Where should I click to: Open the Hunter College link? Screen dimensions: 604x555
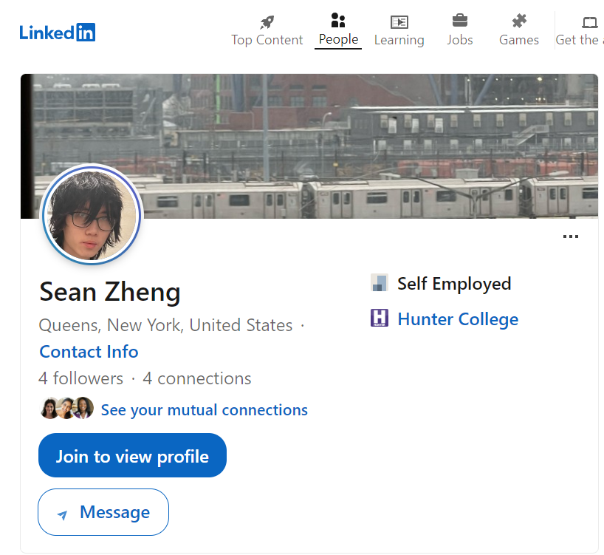pyautogui.click(x=458, y=319)
